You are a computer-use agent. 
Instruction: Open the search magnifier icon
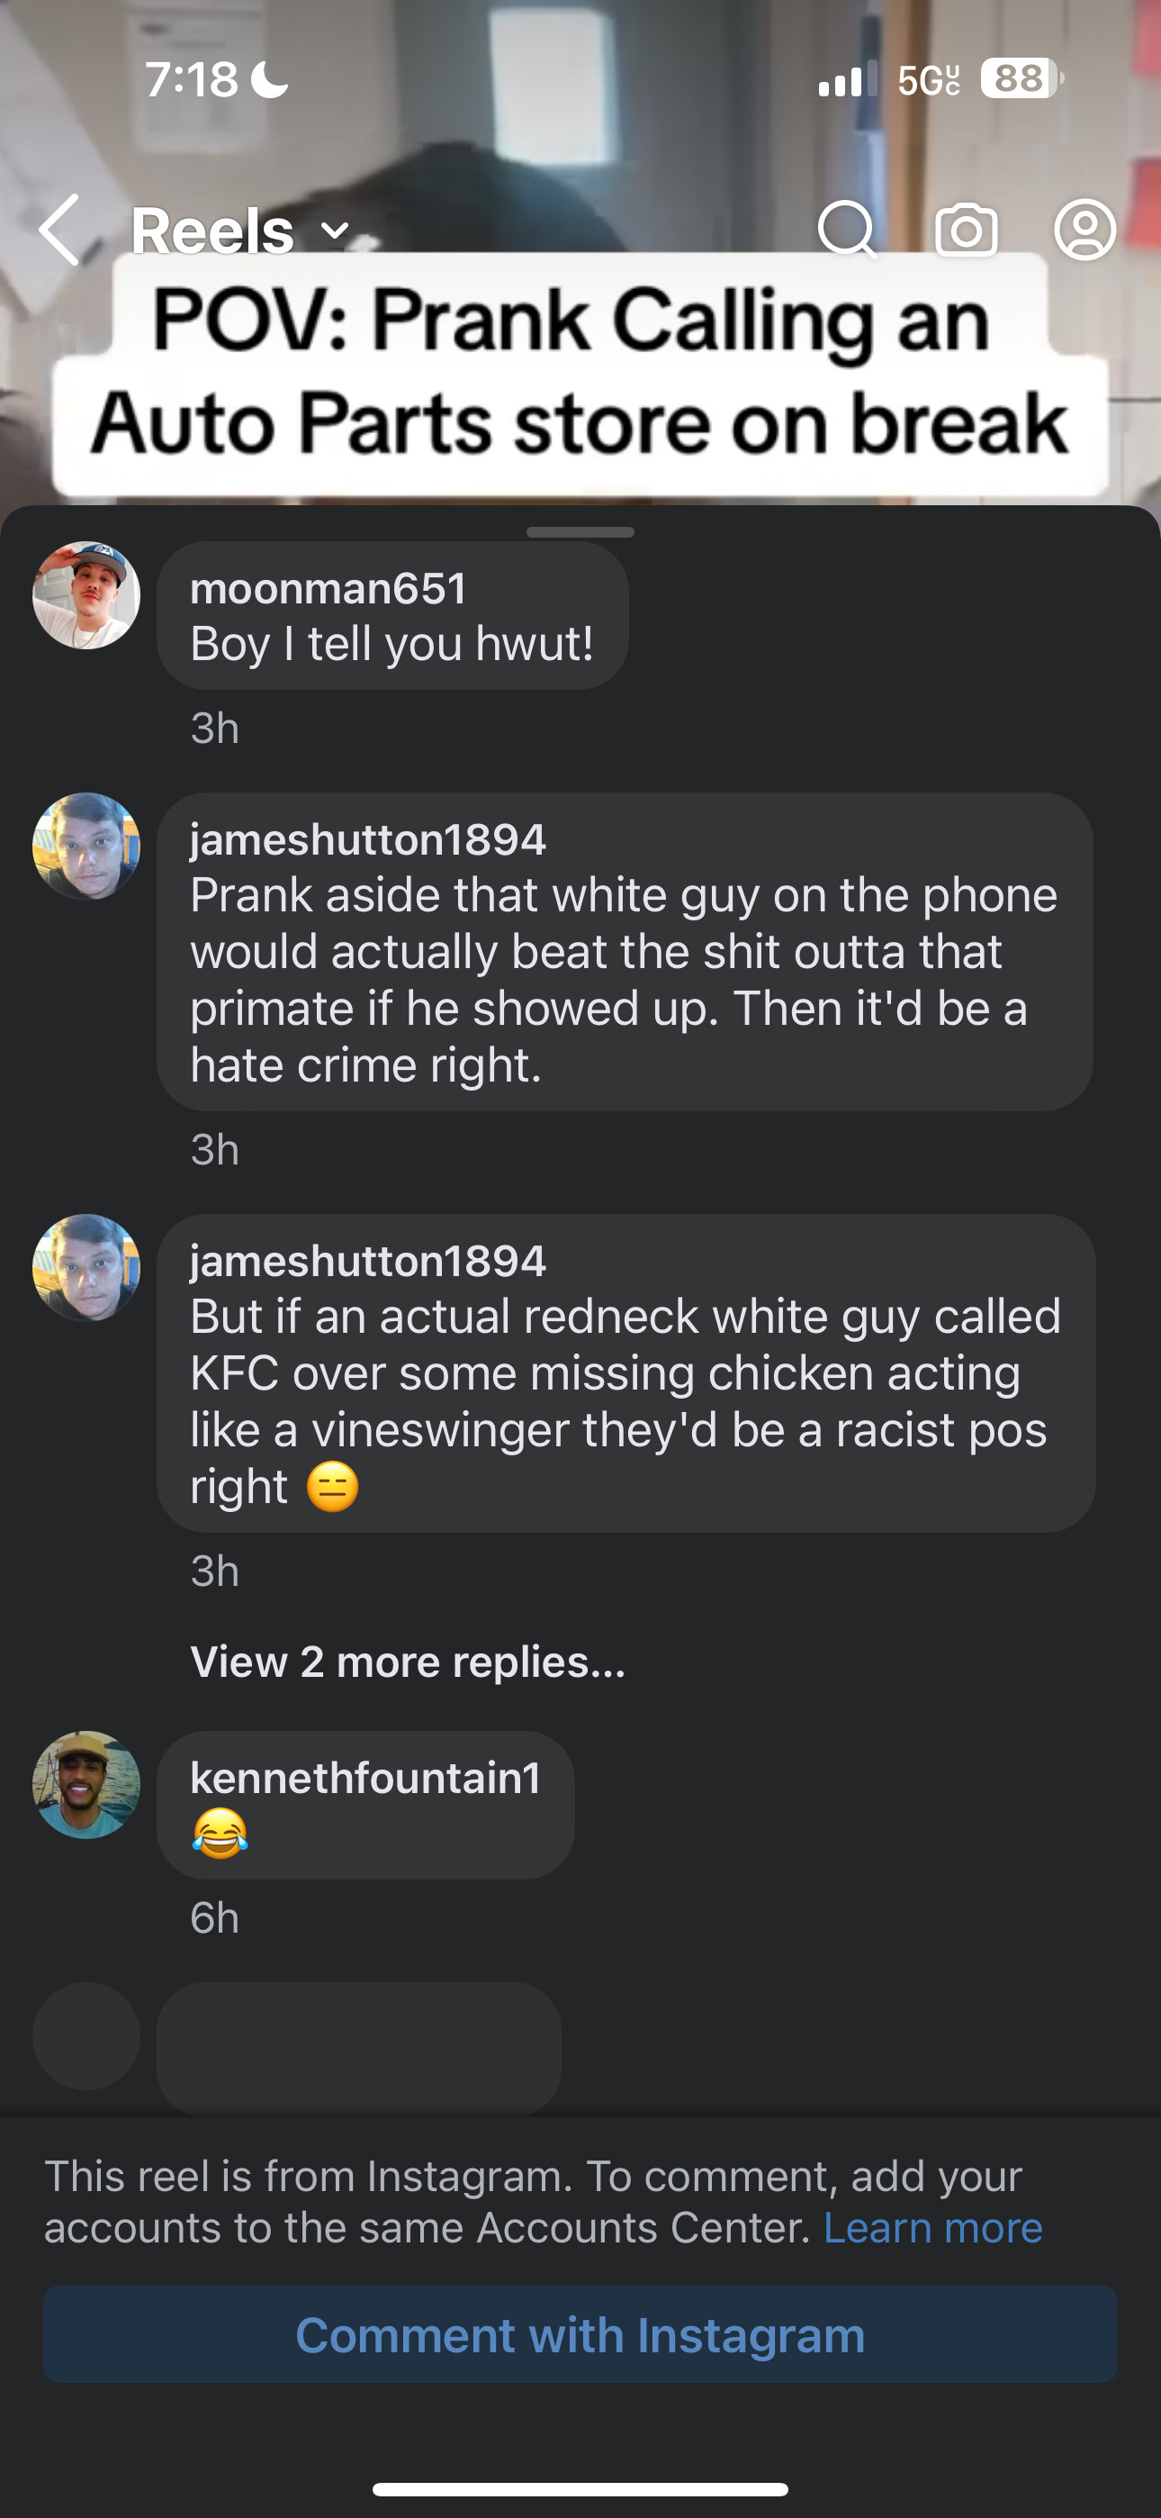[846, 230]
